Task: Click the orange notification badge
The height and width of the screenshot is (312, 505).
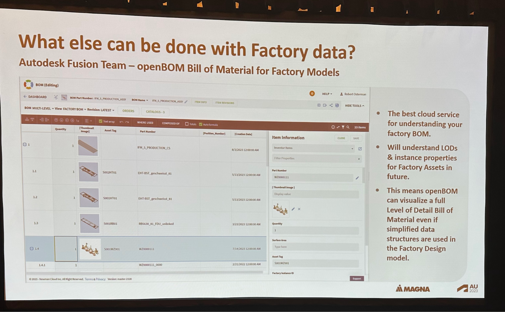Action: point(312,93)
